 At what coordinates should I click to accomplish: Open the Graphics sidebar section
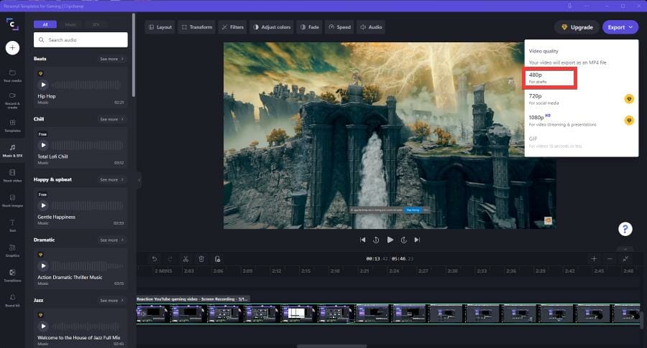12,250
